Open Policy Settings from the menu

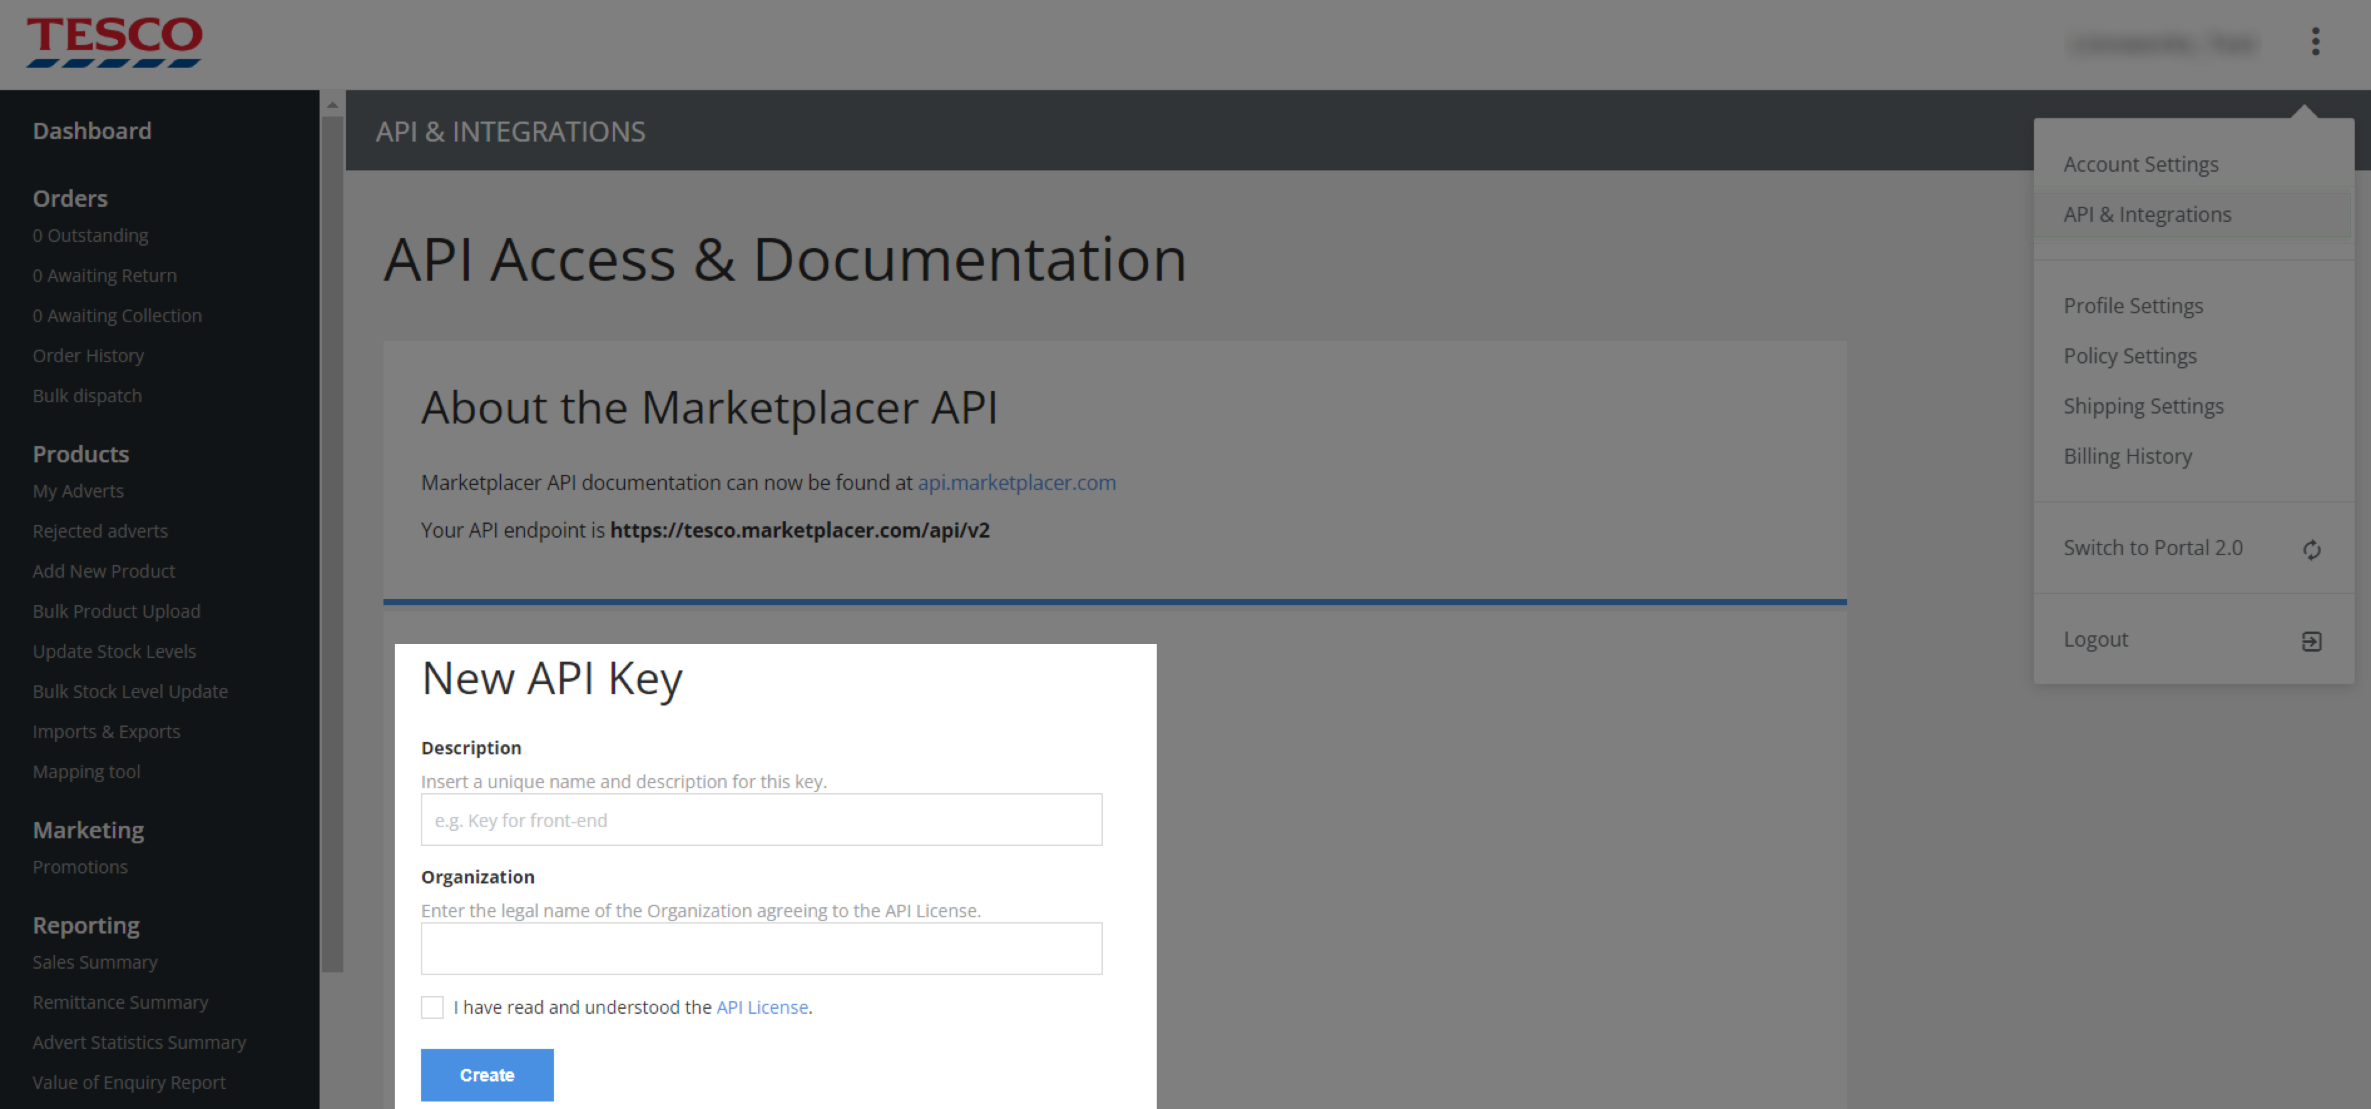[2130, 356]
